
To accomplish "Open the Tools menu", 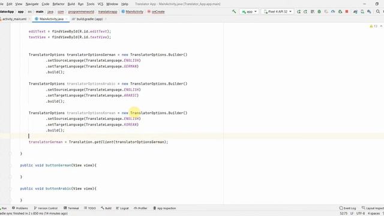I will (91, 4).
